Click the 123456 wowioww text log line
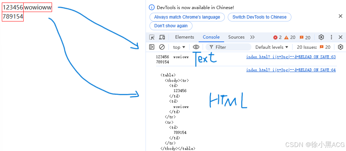The height and width of the screenshot is (151, 346). point(172,57)
